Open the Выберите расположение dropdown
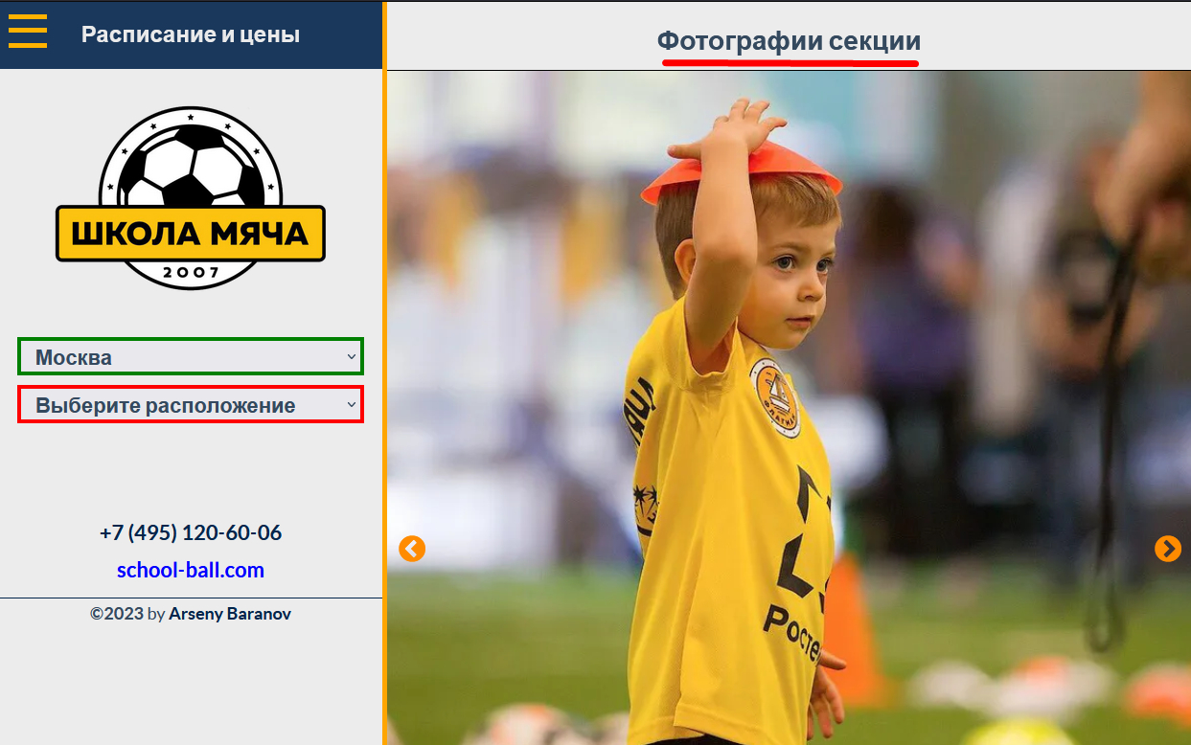This screenshot has width=1191, height=745. [191, 404]
